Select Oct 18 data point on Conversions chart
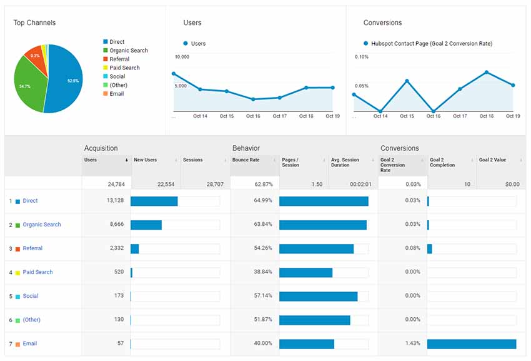 pos(487,72)
